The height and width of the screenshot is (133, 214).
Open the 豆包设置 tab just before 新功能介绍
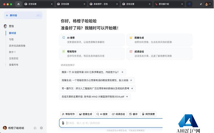137,4
